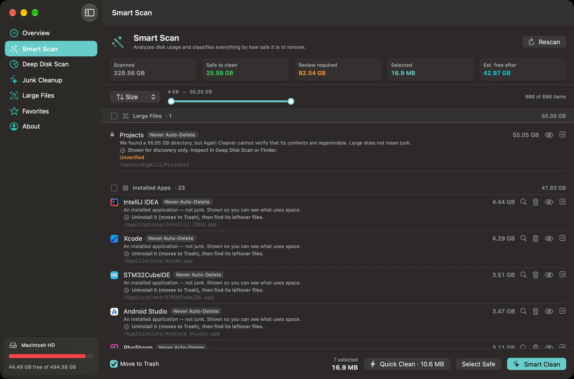This screenshot has width=574, height=379.
Task: Trash the IntelliJ IDEA app
Action: 536,202
